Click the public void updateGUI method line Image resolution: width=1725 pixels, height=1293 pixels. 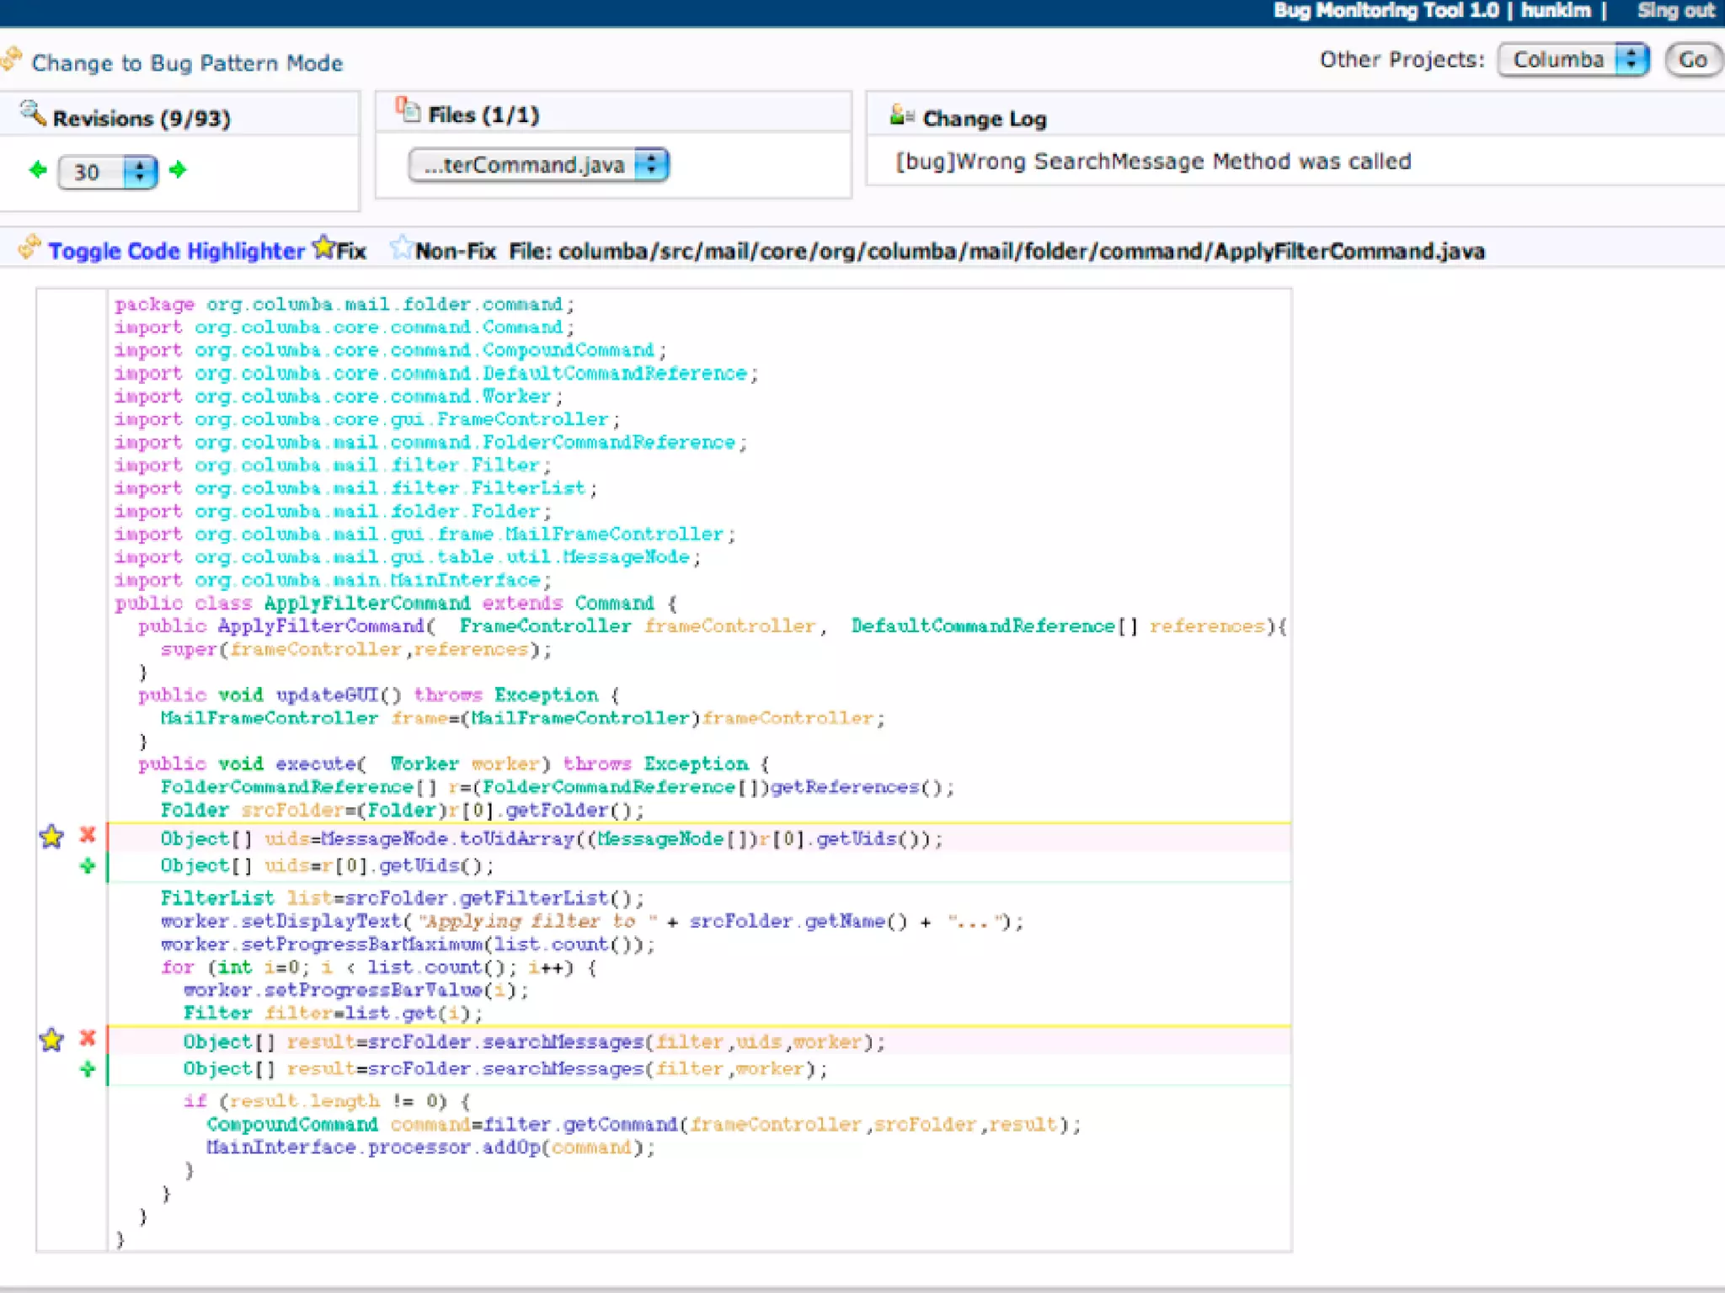[379, 694]
